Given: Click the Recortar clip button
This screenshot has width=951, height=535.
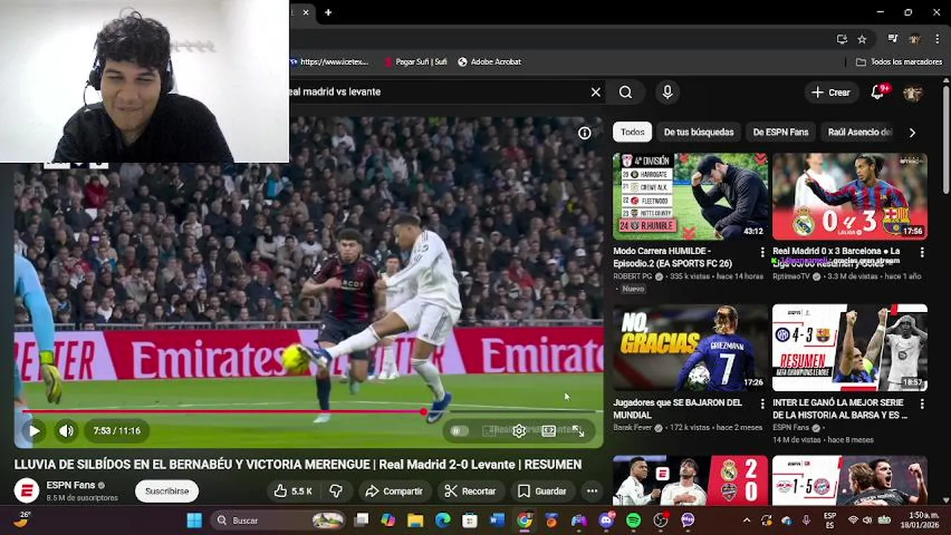Looking at the screenshot, I should pyautogui.click(x=470, y=491).
